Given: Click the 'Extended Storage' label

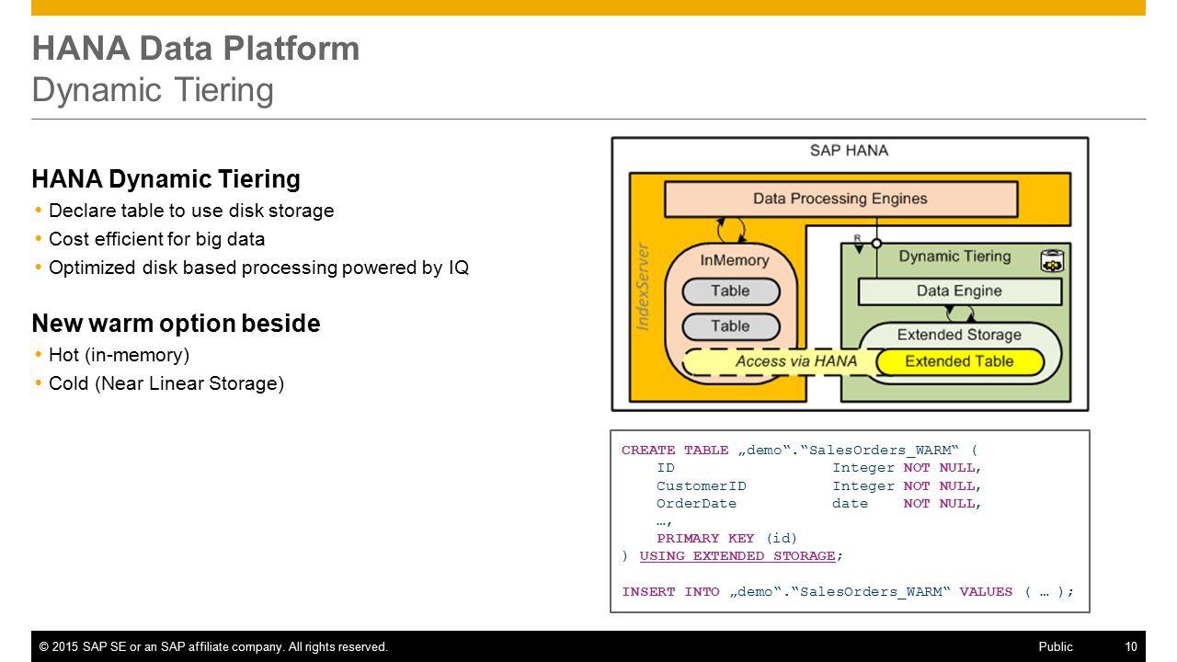Looking at the screenshot, I should (959, 335).
